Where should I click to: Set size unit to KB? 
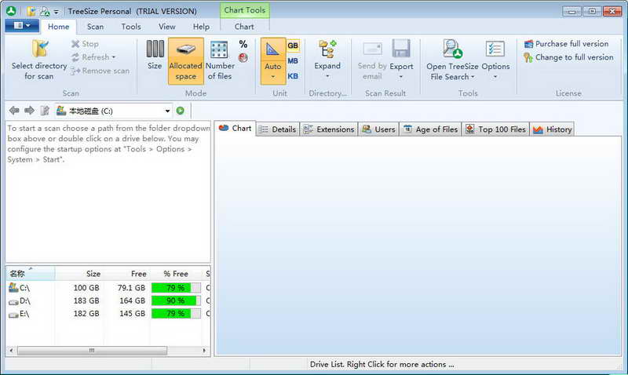293,76
